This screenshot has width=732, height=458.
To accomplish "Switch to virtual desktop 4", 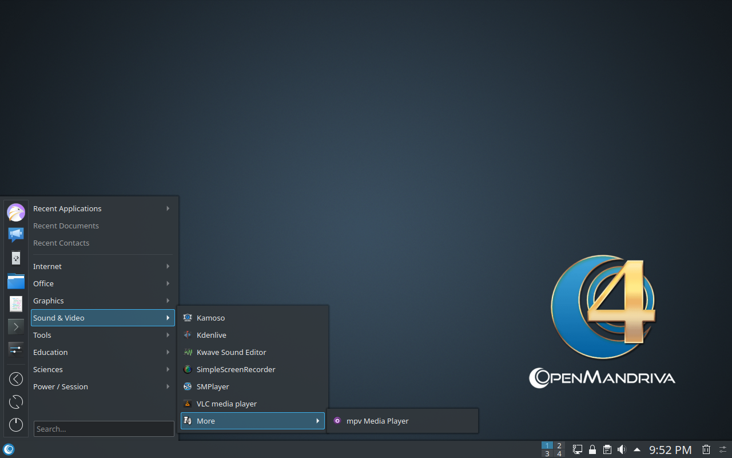I will (559, 453).
